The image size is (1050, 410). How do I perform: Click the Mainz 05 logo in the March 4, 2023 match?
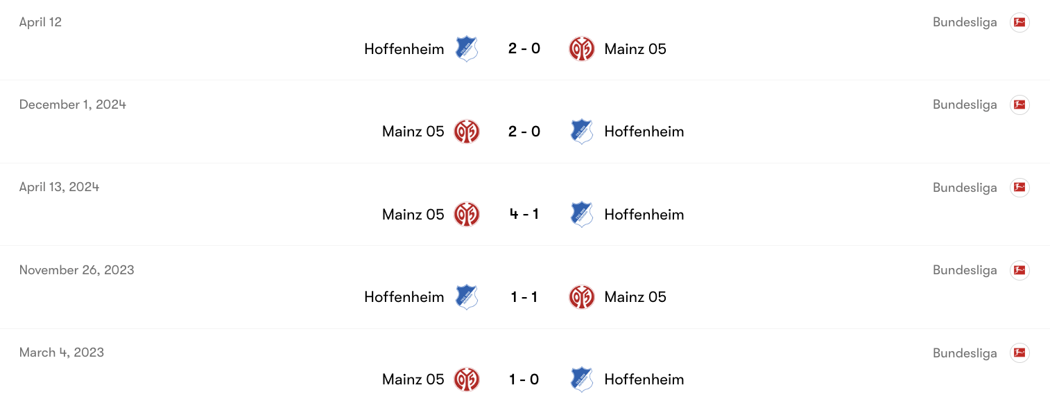pyautogui.click(x=467, y=379)
